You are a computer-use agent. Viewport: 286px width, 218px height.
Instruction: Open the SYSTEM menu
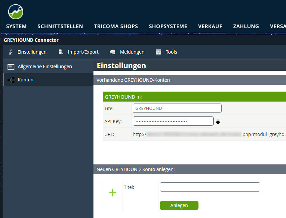point(17,26)
